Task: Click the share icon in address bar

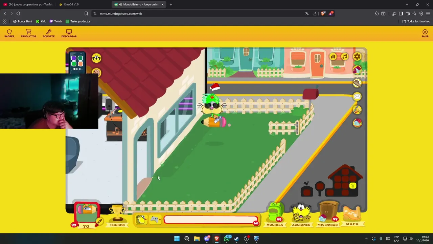Action: pyautogui.click(x=315, y=14)
